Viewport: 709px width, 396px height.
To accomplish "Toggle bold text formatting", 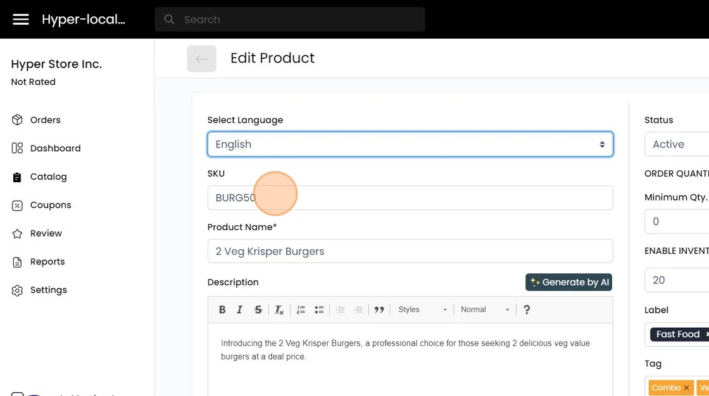I will tap(222, 309).
